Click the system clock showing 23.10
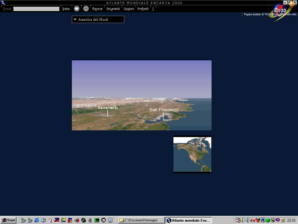The height and width of the screenshot is (224, 298). click(x=291, y=220)
